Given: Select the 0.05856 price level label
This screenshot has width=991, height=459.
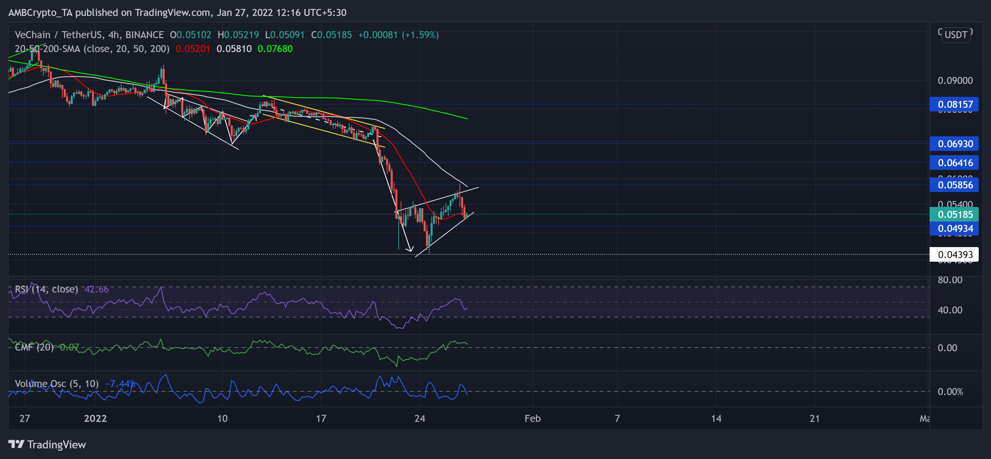Looking at the screenshot, I should [954, 185].
